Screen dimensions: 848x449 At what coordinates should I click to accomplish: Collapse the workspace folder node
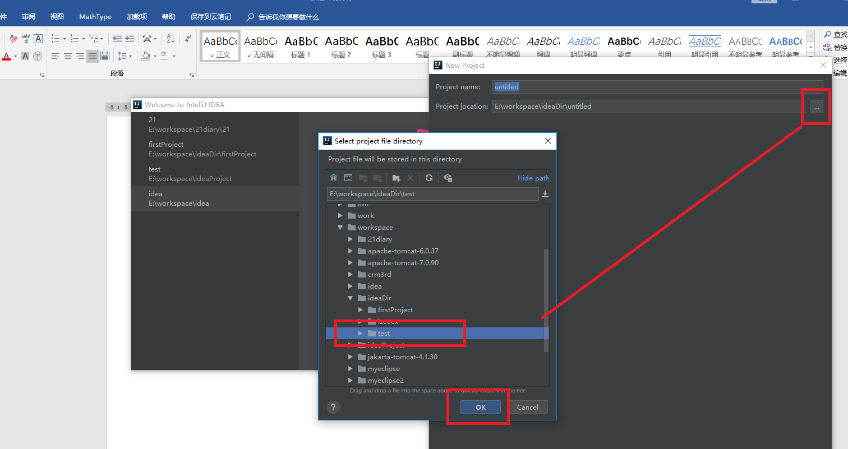click(340, 228)
